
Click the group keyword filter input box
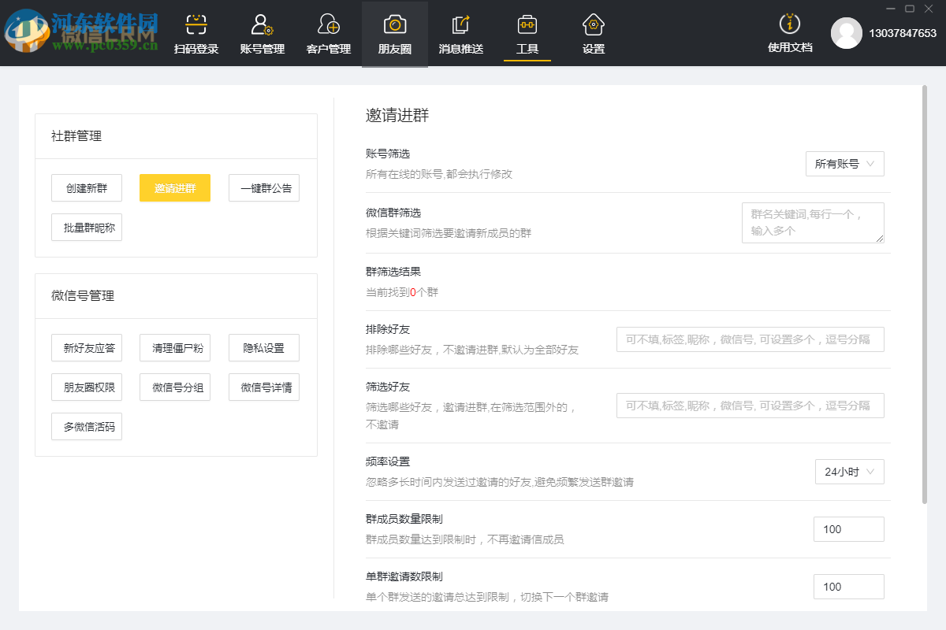[x=812, y=223]
